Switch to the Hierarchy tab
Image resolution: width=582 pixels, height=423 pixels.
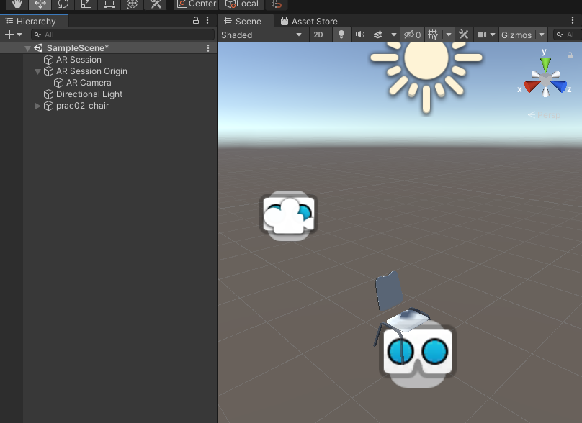tap(34, 22)
